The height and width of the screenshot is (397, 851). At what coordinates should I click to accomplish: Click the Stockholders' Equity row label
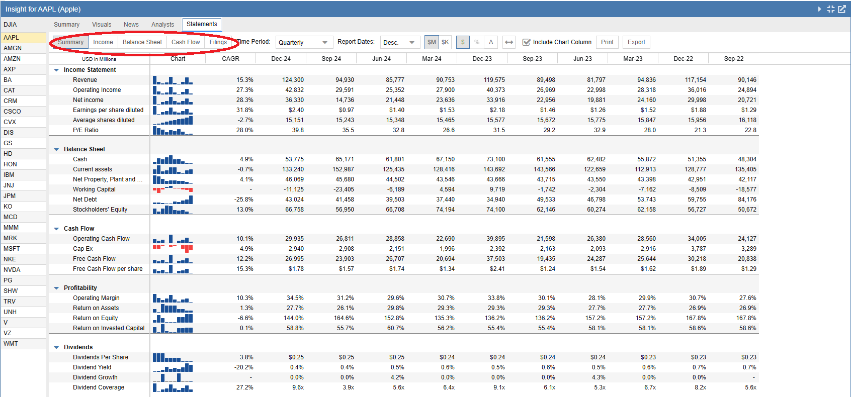[100, 210]
